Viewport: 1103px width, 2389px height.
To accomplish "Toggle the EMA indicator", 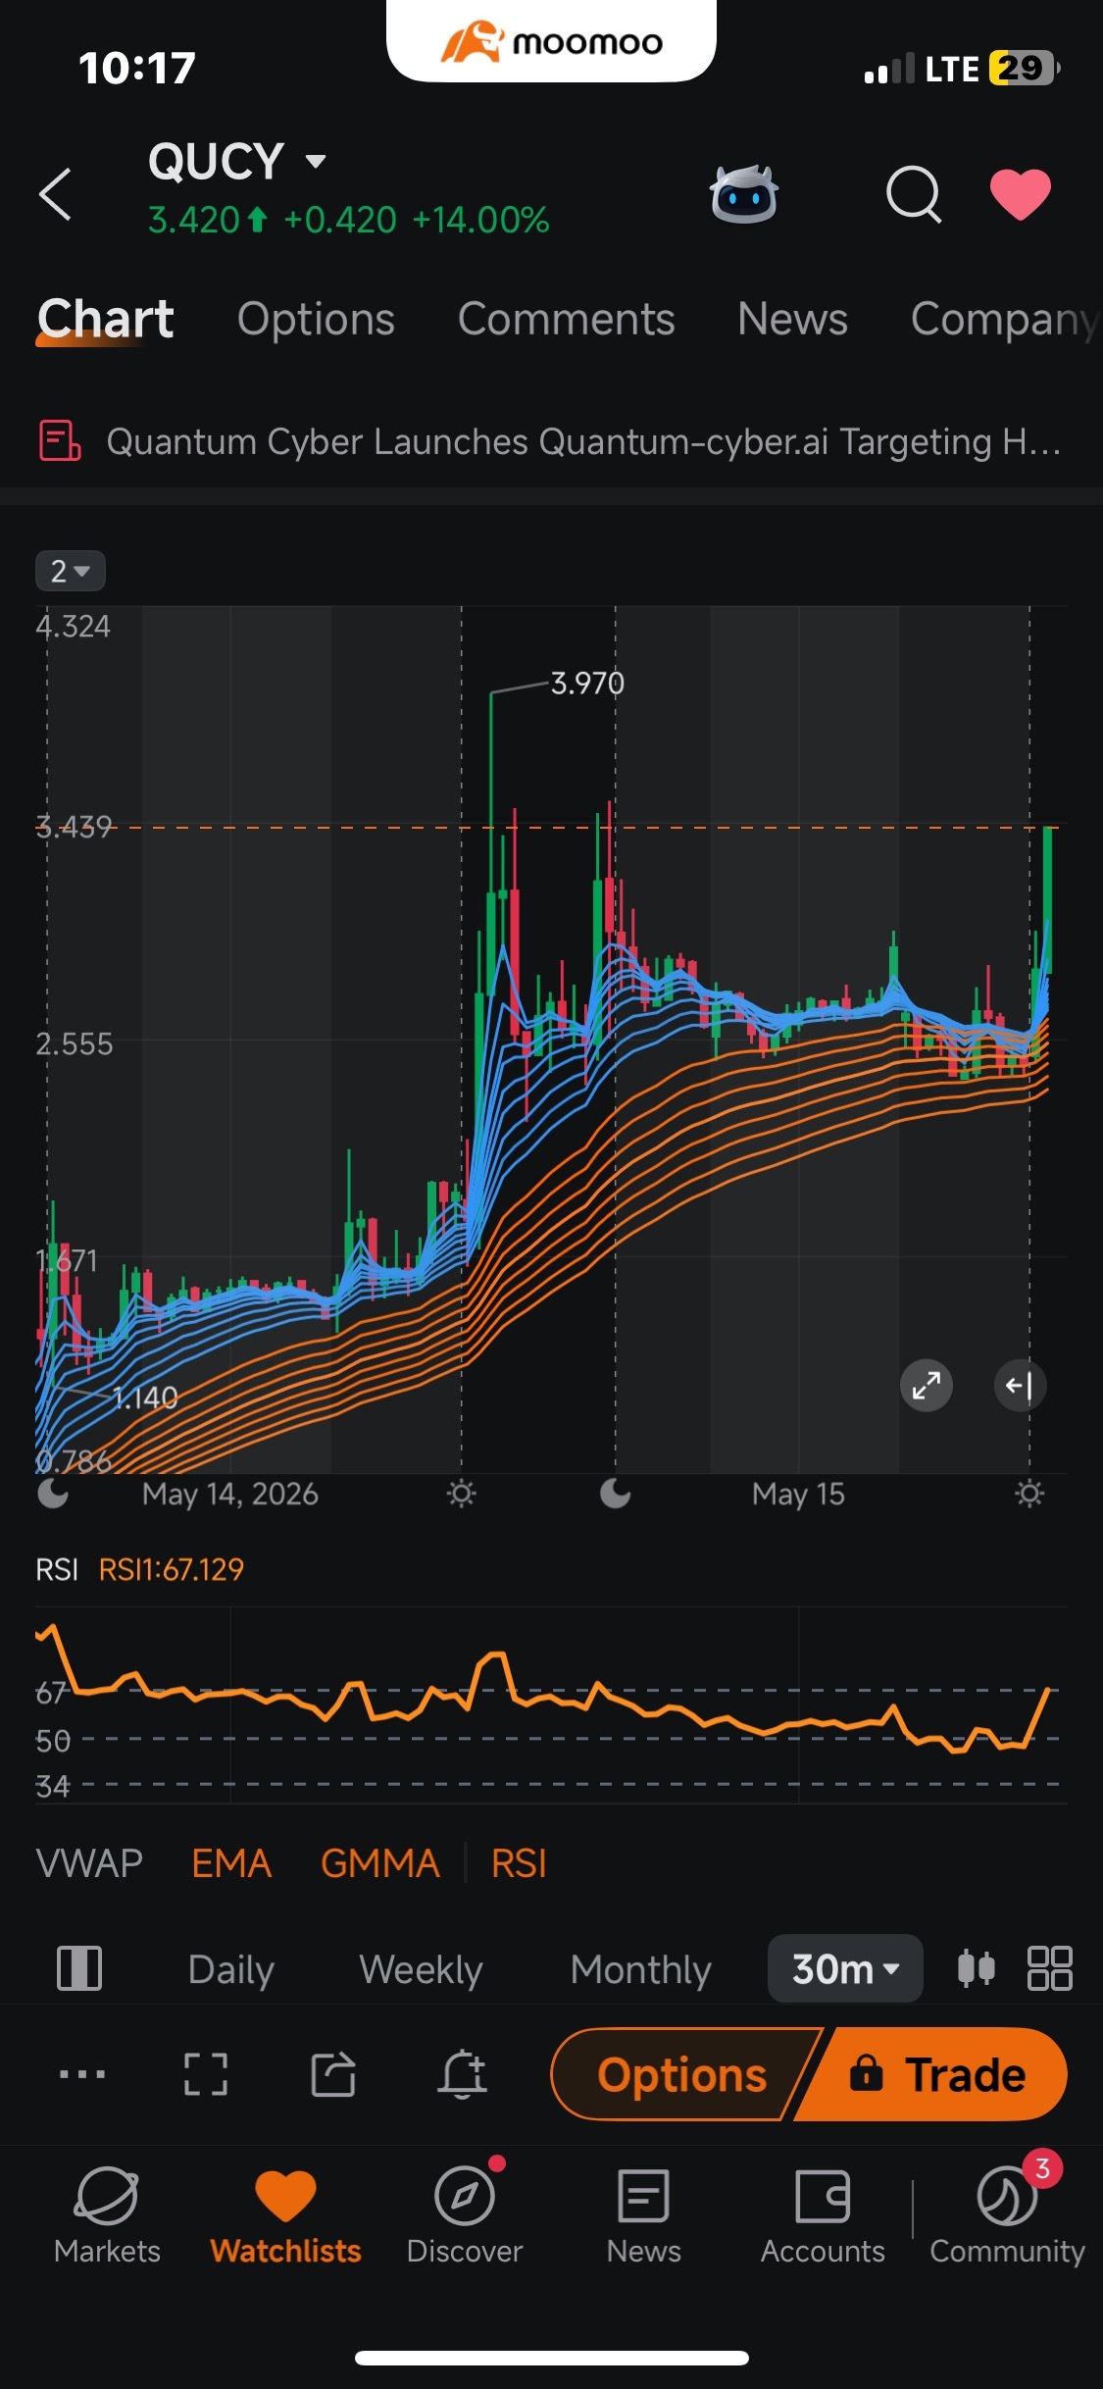I will coord(231,1863).
